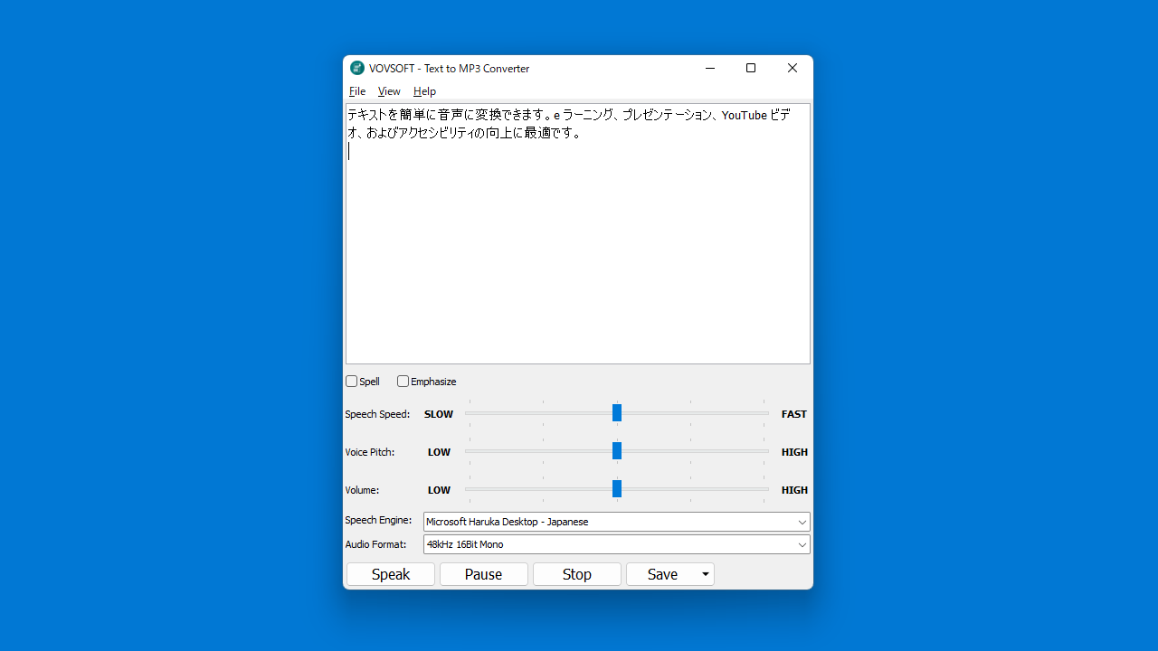The height and width of the screenshot is (651, 1158).
Task: Click the FAST label of Speech Speed
Action: tap(794, 414)
